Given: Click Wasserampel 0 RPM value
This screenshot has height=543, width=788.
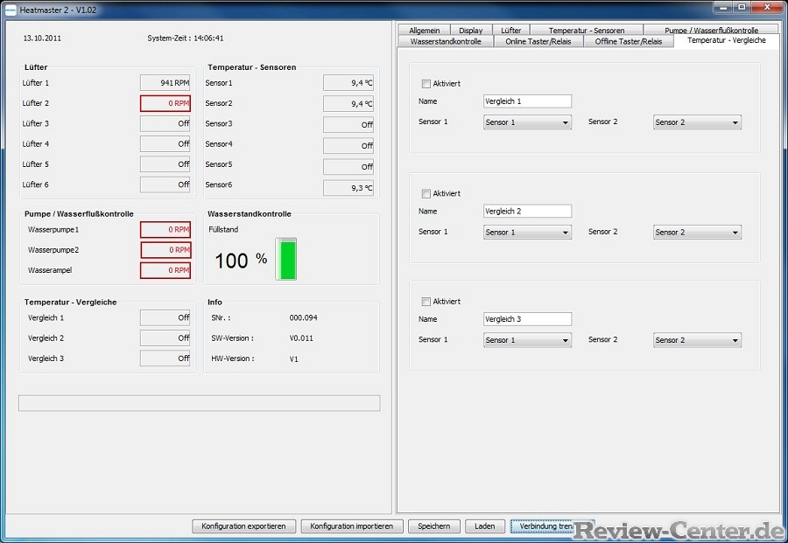Looking at the screenshot, I should [x=165, y=270].
